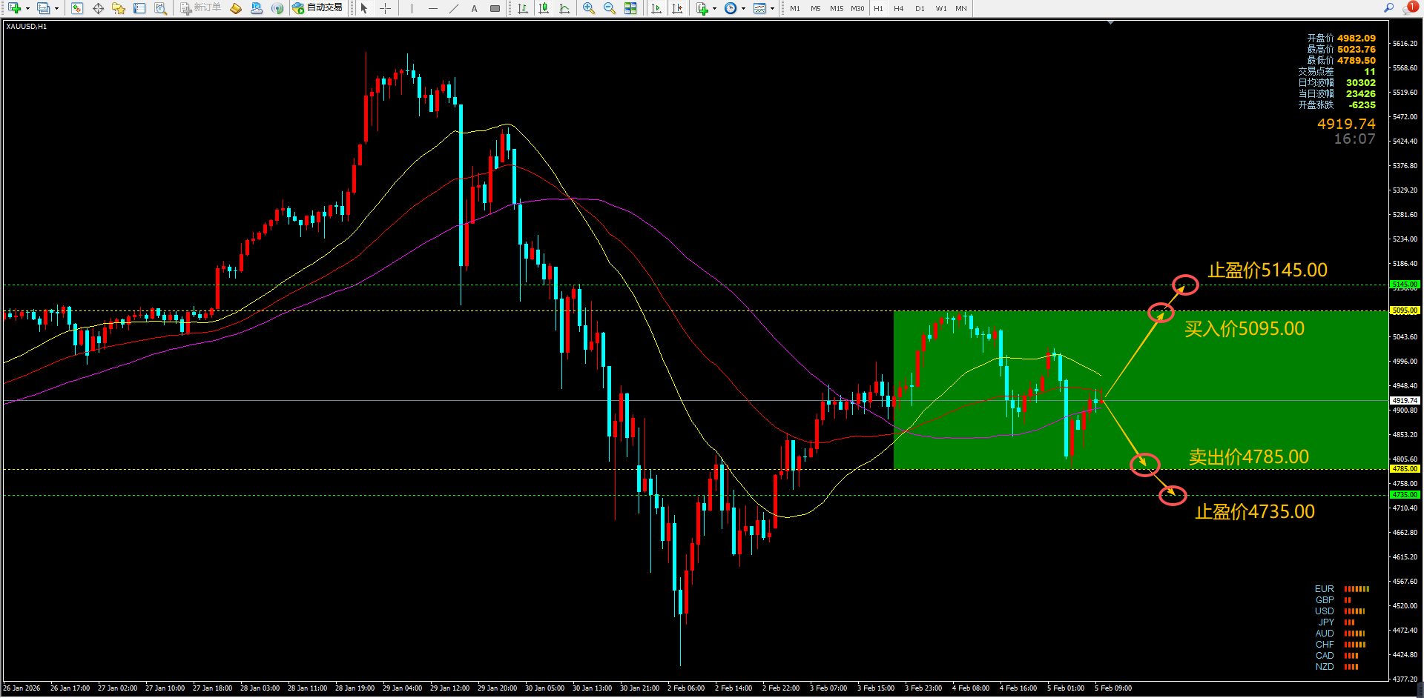Click the tile windows icon

(x=630, y=8)
